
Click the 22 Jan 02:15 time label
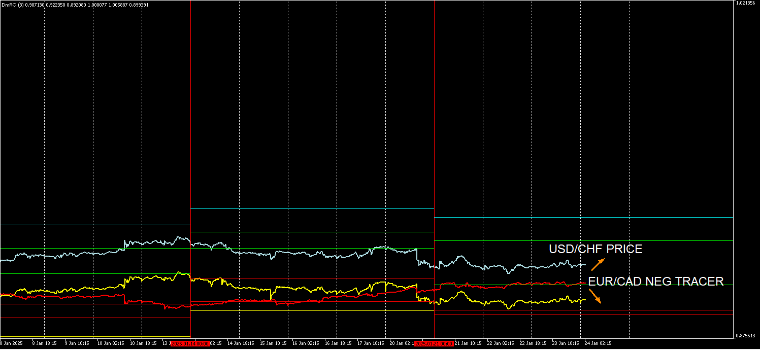point(501,343)
